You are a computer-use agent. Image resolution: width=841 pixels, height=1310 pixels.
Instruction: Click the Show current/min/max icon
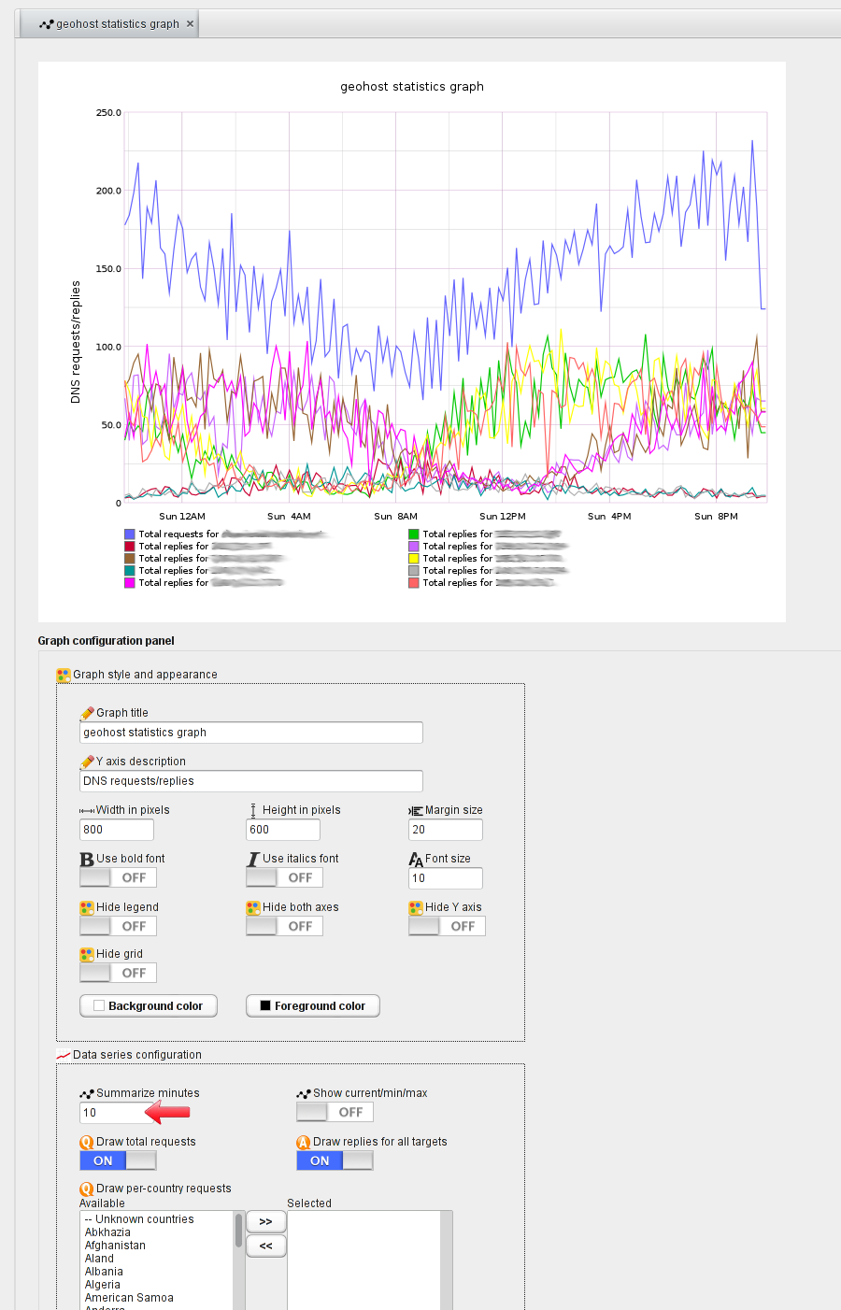point(304,1093)
